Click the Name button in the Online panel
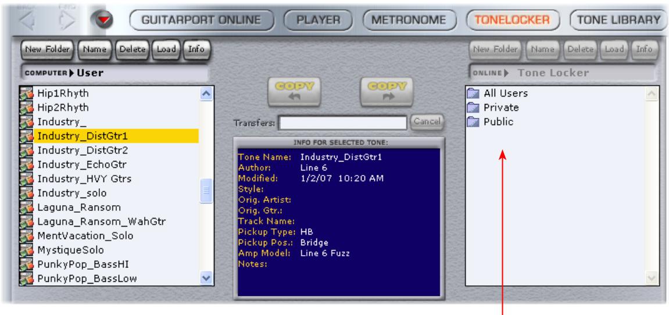Image resolution: width=669 pixels, height=315 pixels. pos(542,49)
